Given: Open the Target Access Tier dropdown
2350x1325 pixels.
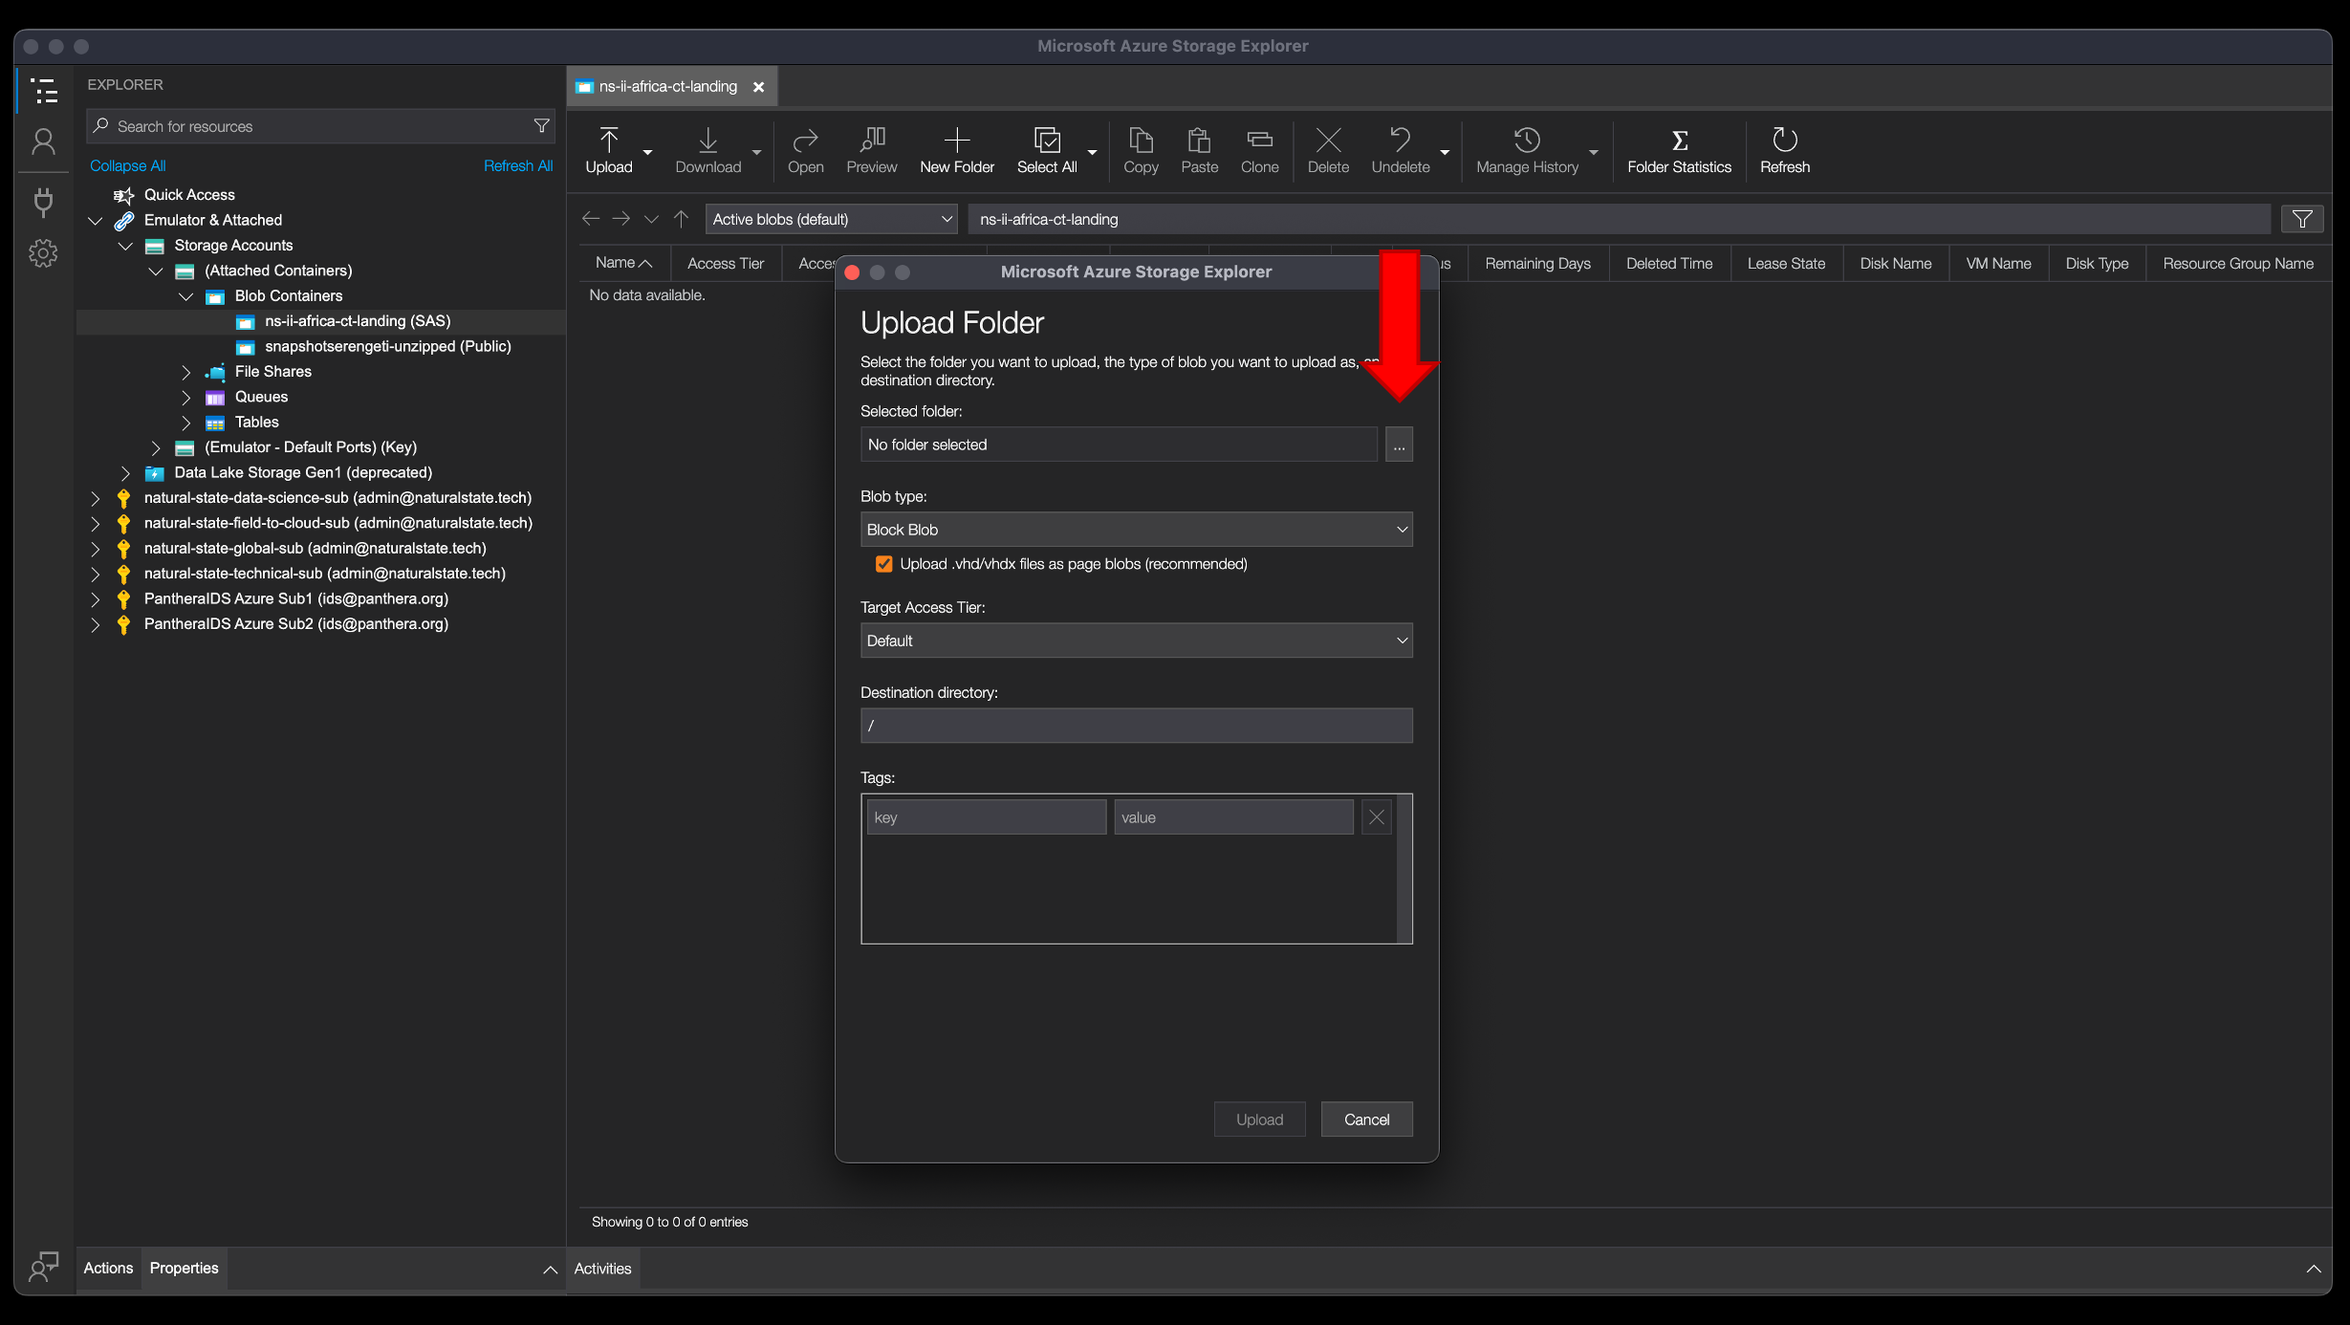Looking at the screenshot, I should pos(1136,641).
